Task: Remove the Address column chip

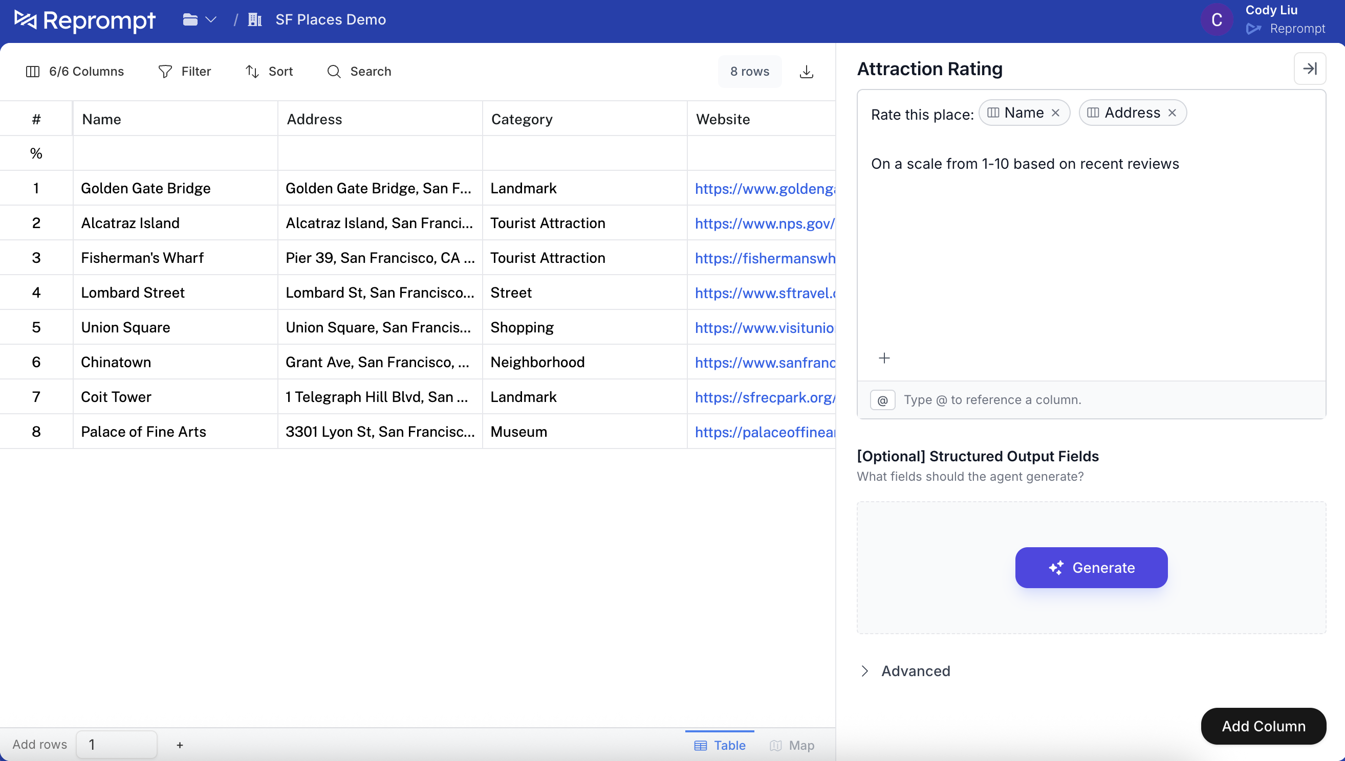Action: 1173,113
